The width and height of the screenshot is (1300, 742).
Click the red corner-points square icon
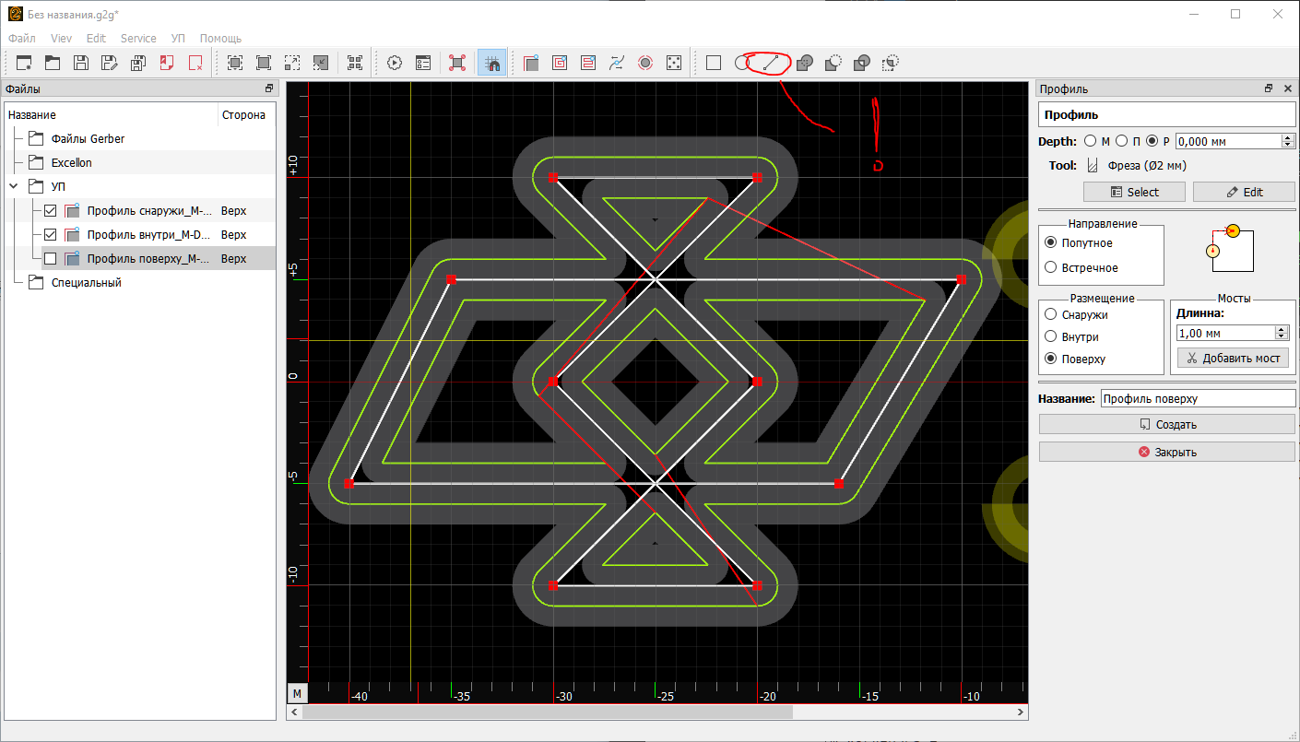coord(457,63)
